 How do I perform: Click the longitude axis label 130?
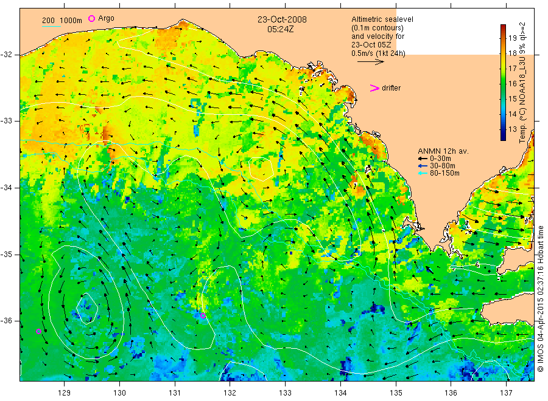(x=119, y=393)
